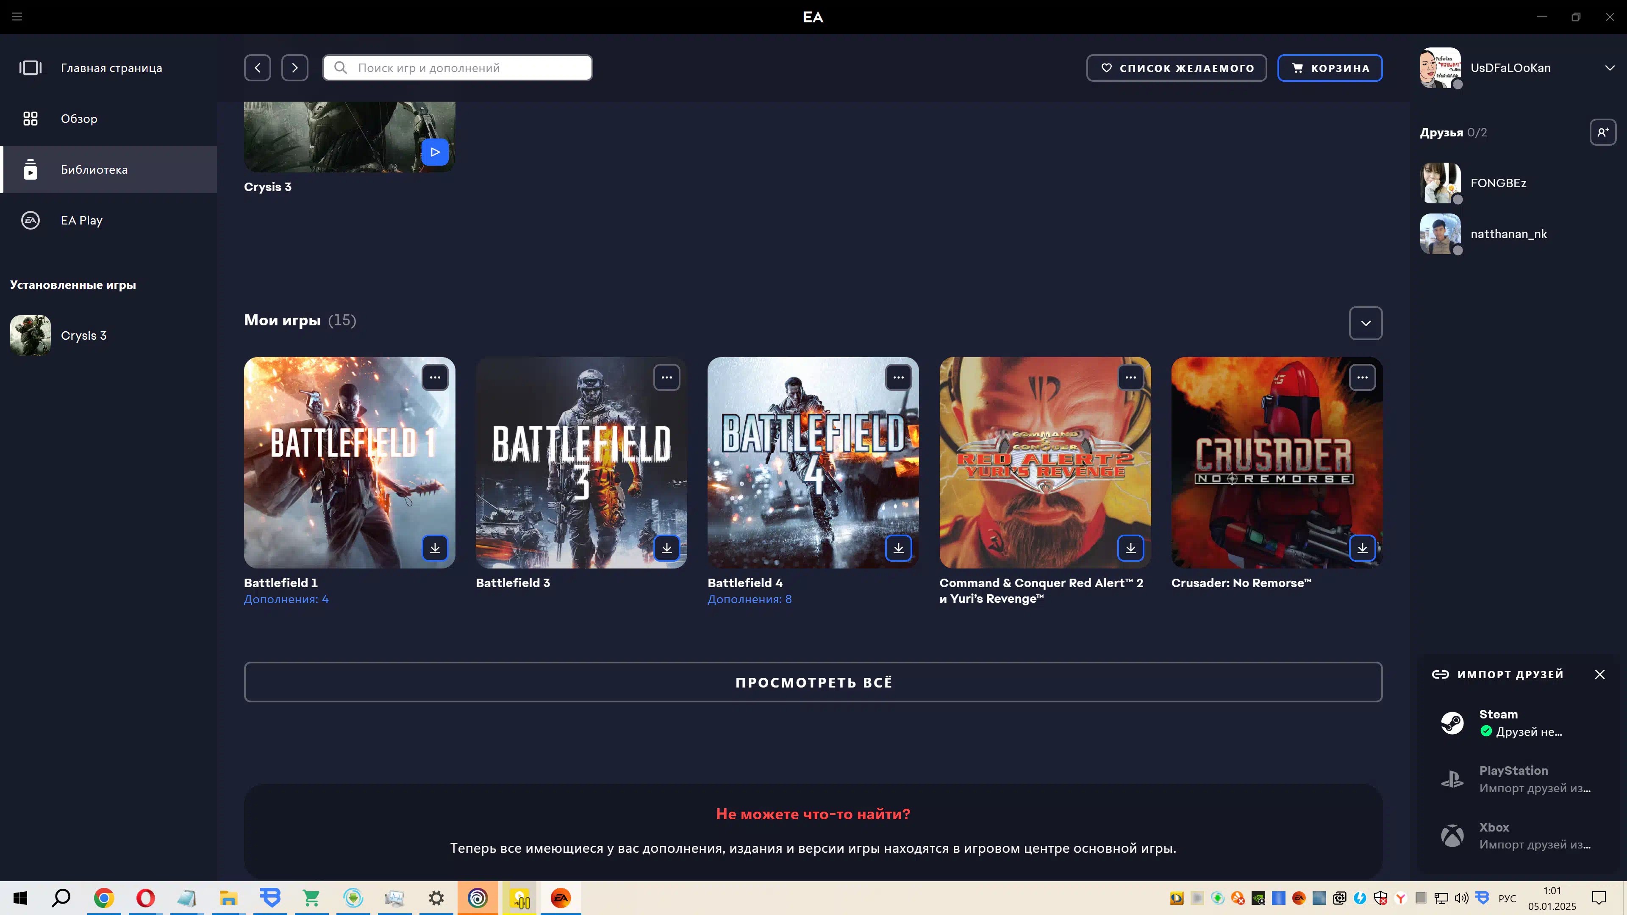Click Просмотреть всё button
The width and height of the screenshot is (1627, 915).
[x=813, y=682]
